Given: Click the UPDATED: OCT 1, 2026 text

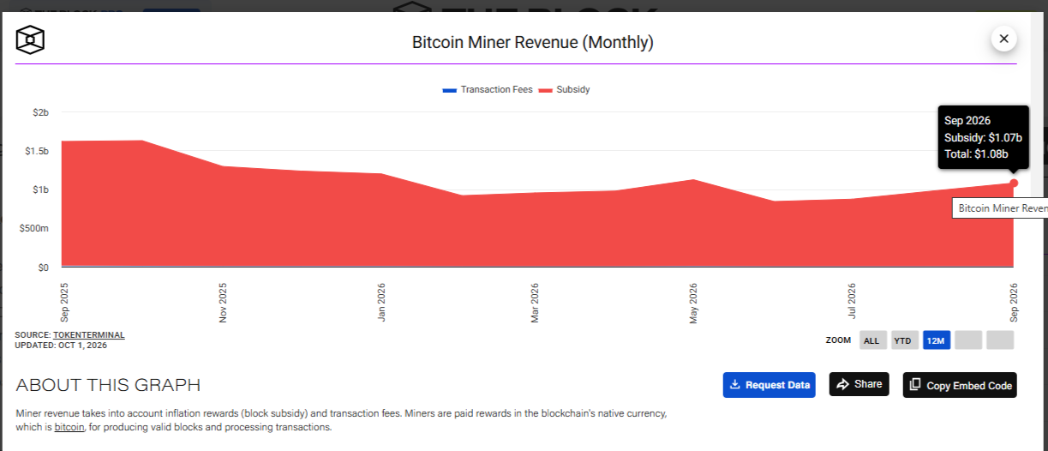Looking at the screenshot, I should (x=61, y=346).
